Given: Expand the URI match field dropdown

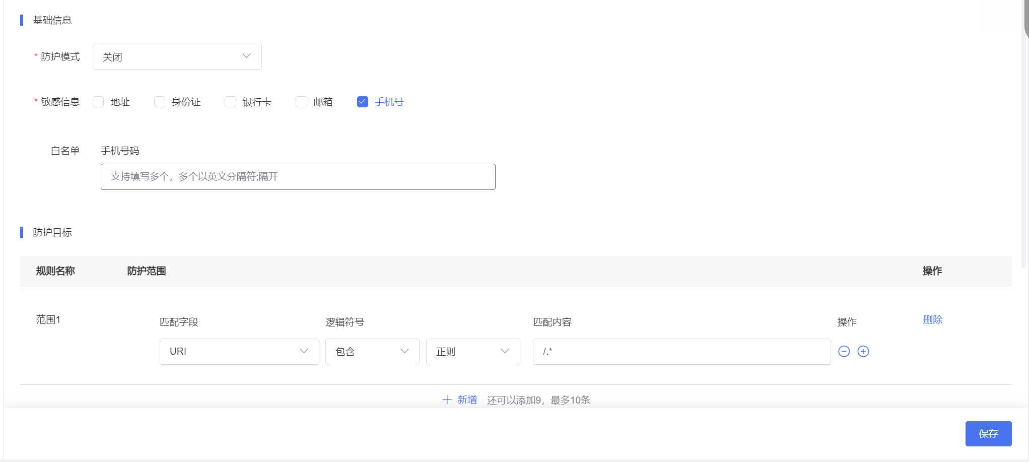Looking at the screenshot, I should pyautogui.click(x=239, y=351).
